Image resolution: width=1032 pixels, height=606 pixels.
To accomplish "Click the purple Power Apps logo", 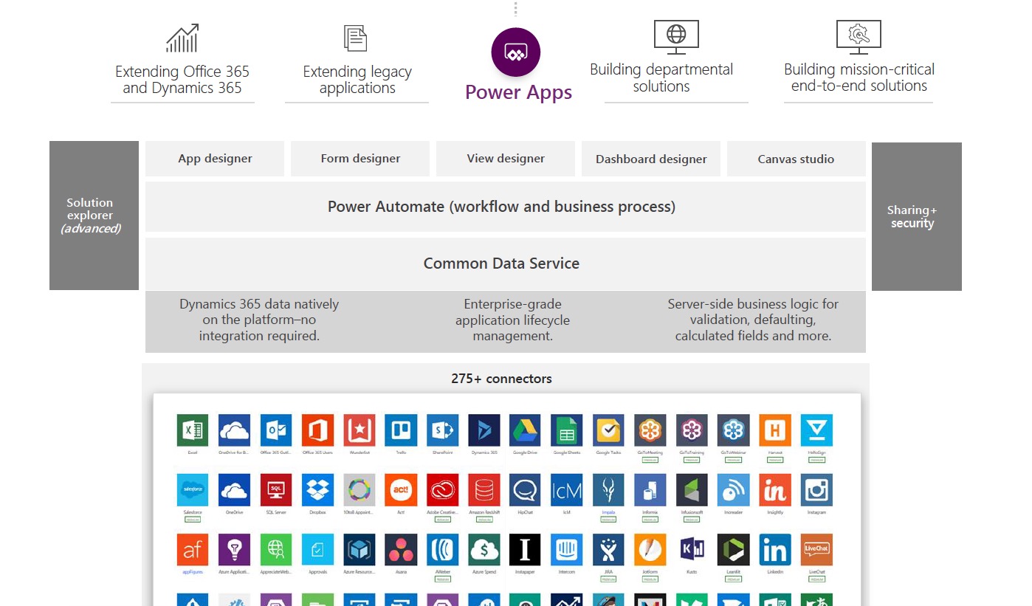I will (516, 52).
